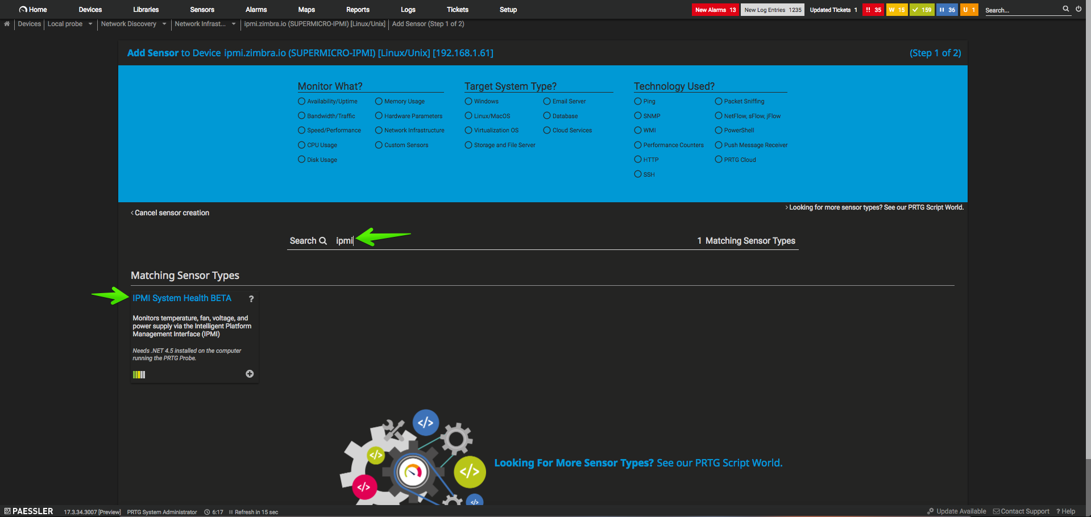
Task: Select the HTTP radio button
Action: click(x=638, y=160)
